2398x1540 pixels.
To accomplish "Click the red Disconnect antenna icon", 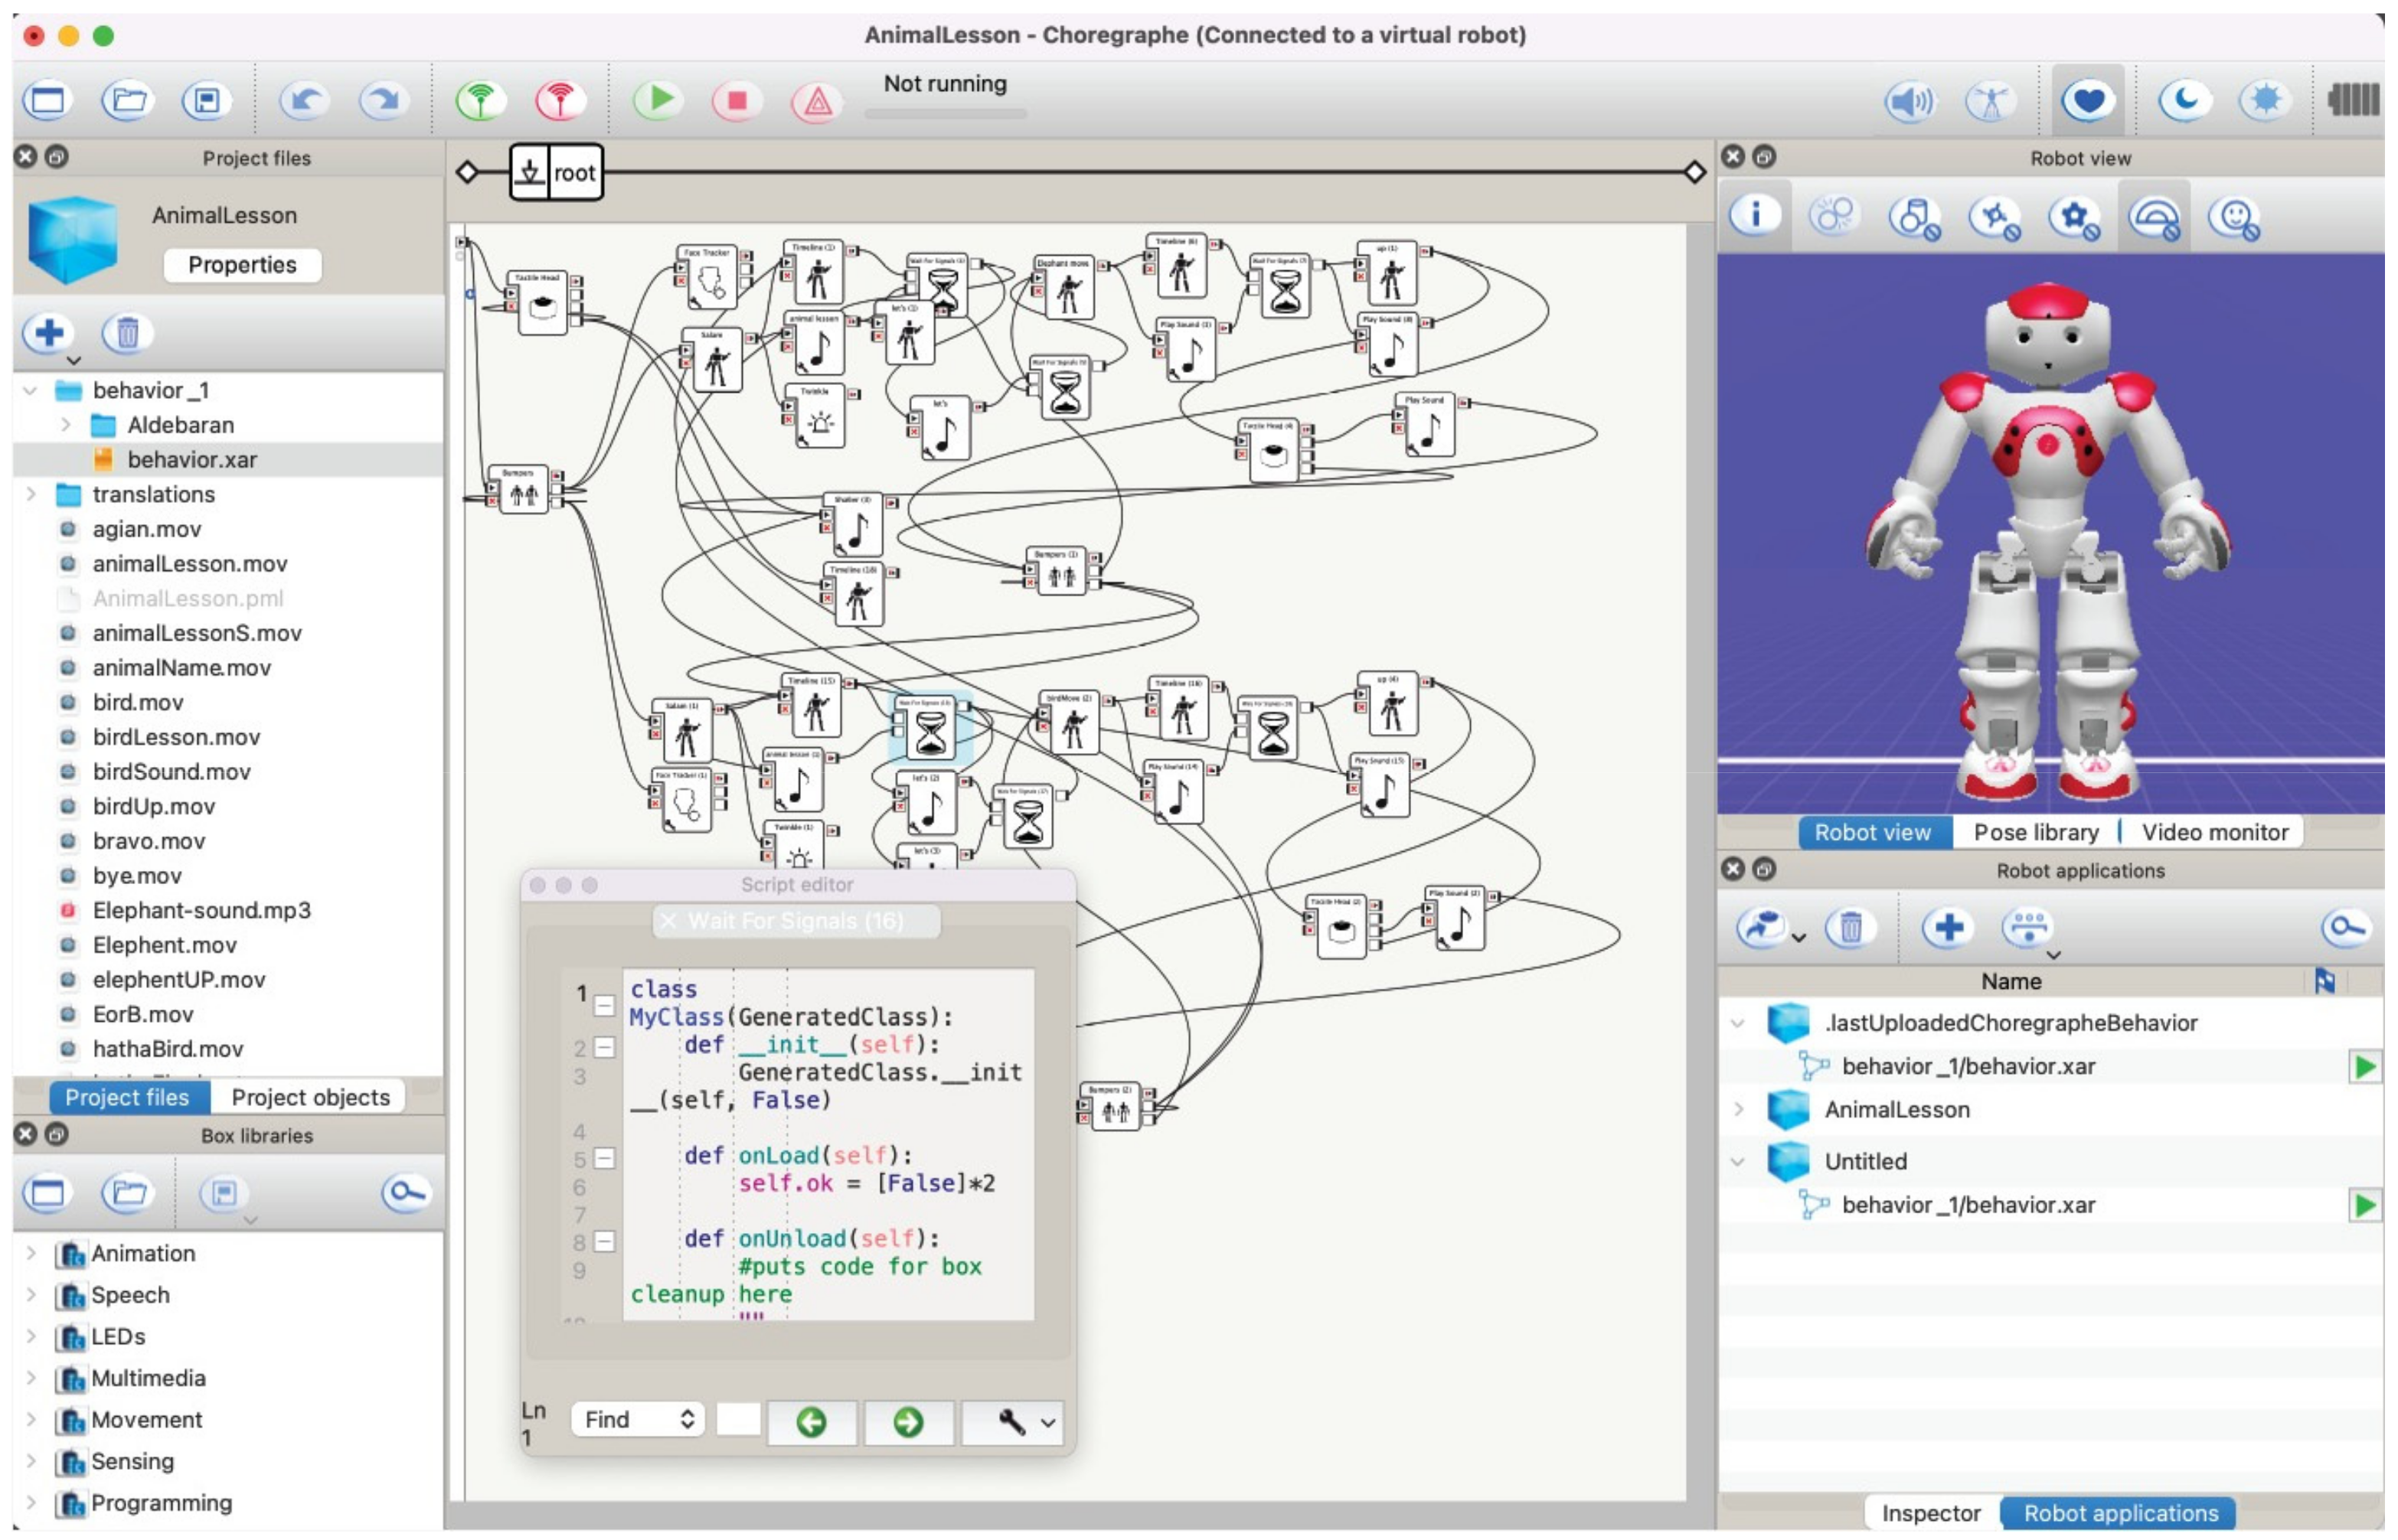I will [560, 100].
